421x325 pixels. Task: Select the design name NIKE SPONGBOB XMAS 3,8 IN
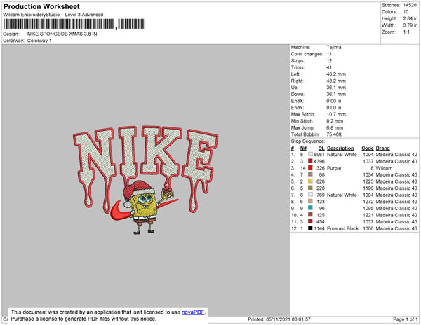62,34
